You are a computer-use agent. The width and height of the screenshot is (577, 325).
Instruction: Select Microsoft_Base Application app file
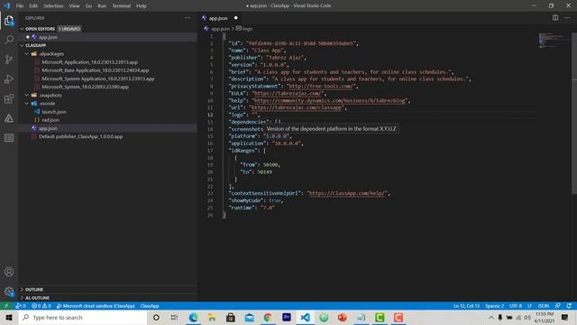coord(96,70)
